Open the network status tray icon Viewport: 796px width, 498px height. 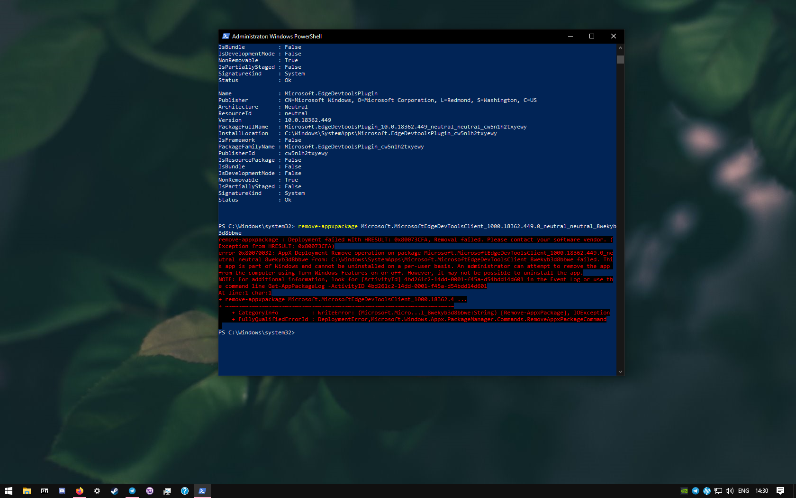point(718,491)
